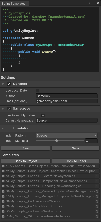Click the file icon of 79 NewStruct.cs
Viewport: 101px width, 222px height.
click(x=3, y=206)
